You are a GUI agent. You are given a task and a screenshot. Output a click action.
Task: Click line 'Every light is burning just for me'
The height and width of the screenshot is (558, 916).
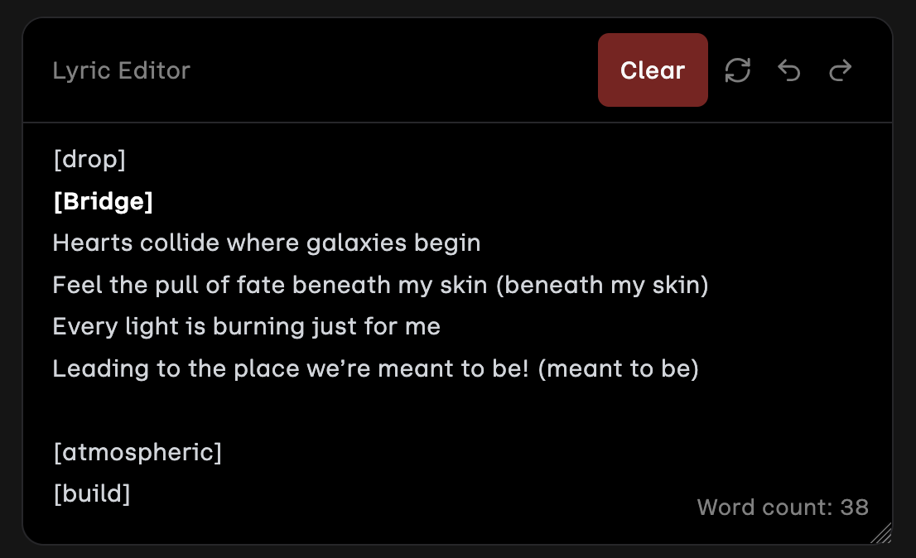(x=246, y=327)
